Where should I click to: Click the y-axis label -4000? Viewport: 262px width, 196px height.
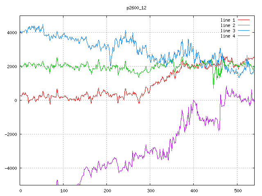[x=11, y=168]
